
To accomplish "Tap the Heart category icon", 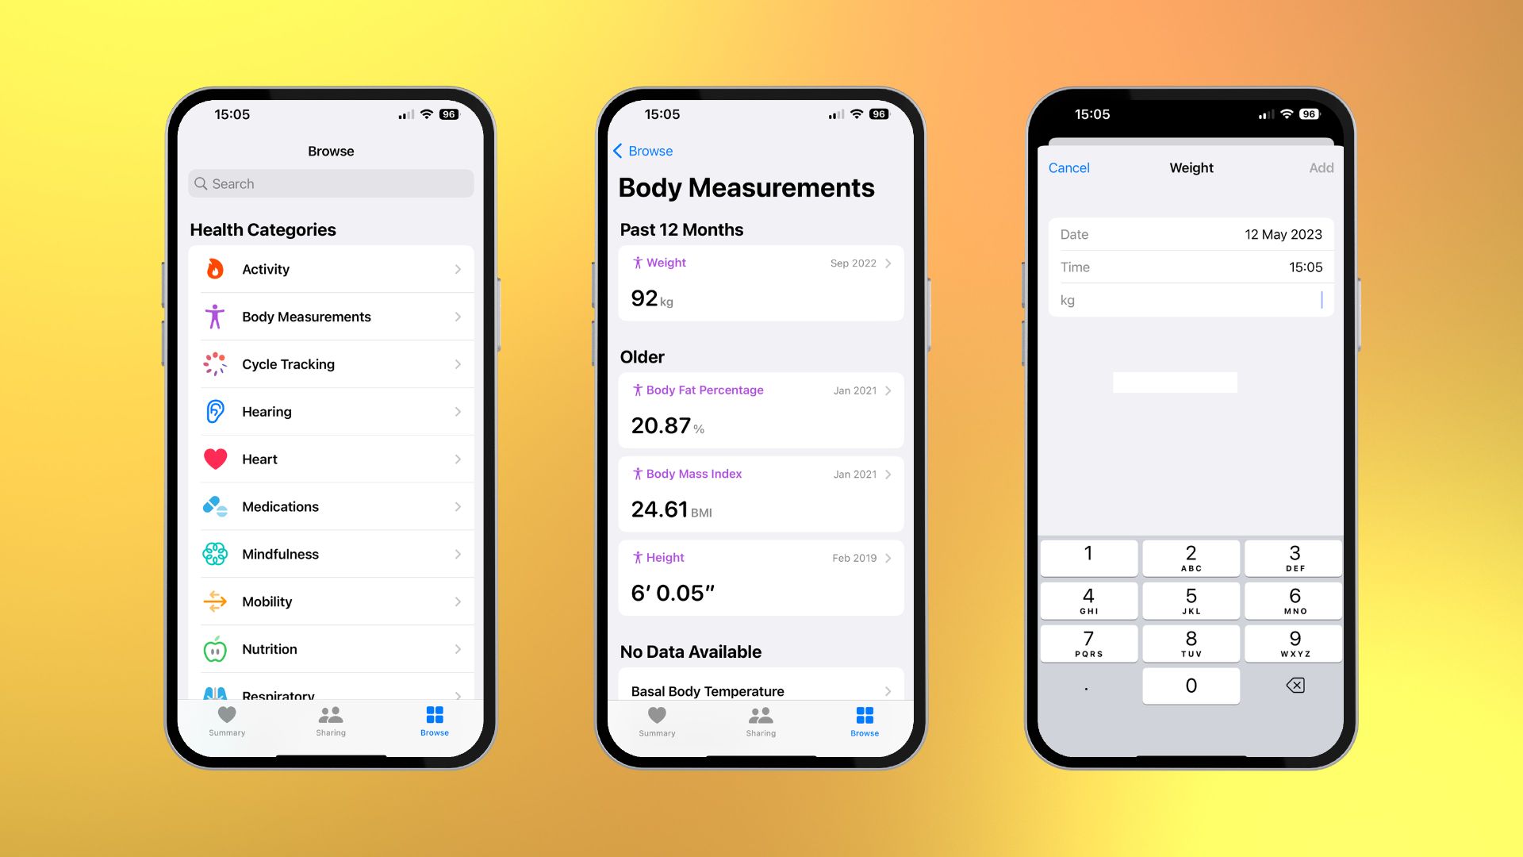I will [216, 459].
